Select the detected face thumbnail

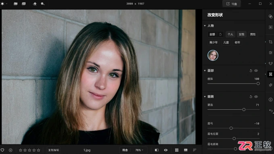213,55
